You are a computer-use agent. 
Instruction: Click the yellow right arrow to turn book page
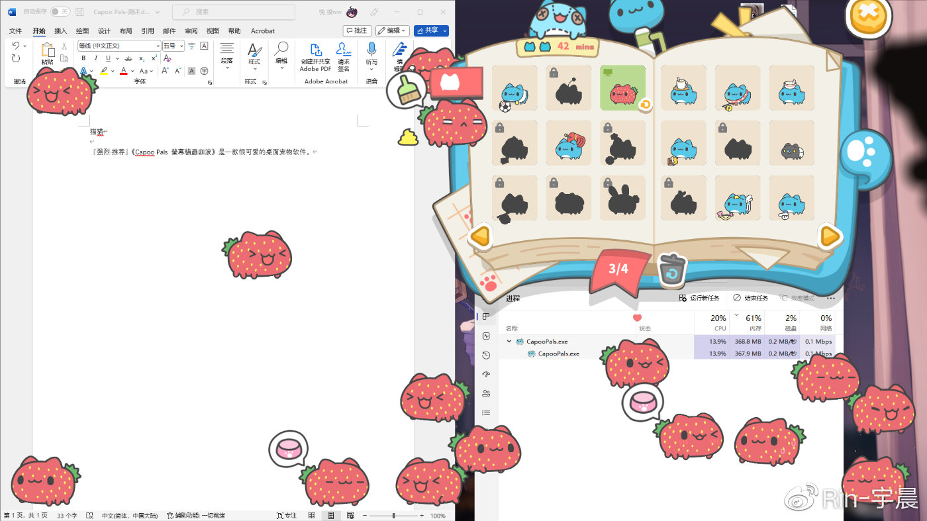coord(829,236)
